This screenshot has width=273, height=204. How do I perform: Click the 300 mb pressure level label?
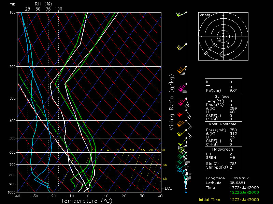tap(12, 98)
